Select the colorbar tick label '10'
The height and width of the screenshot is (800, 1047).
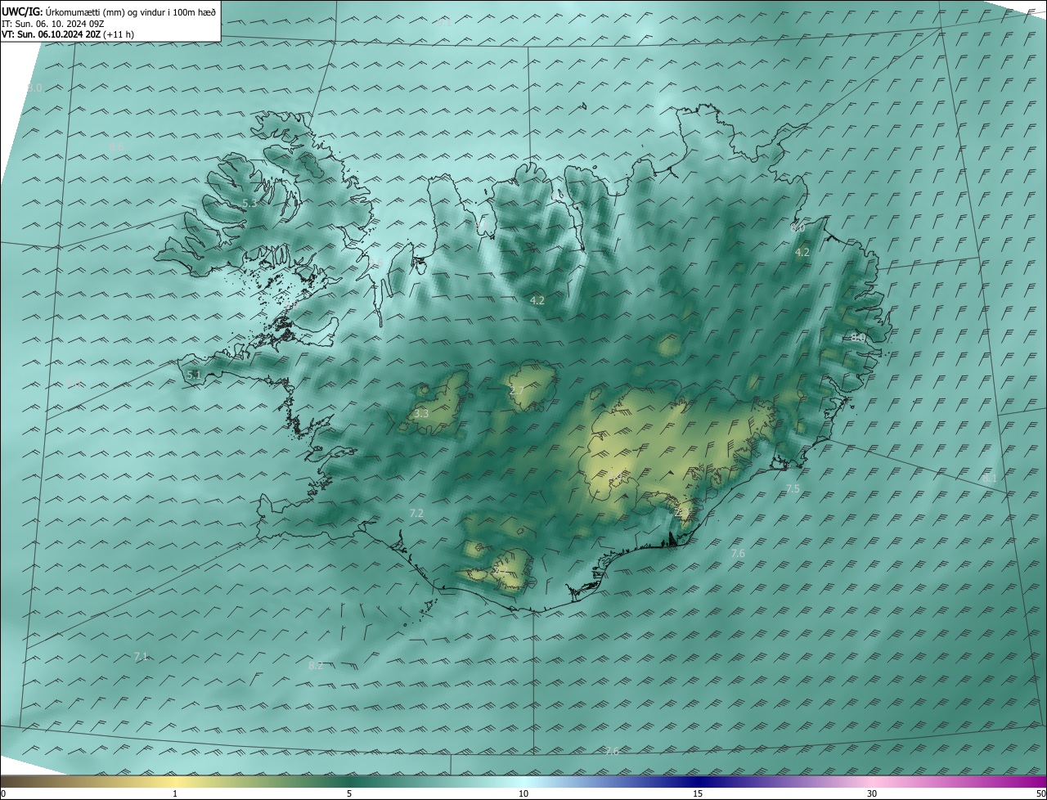point(523,793)
